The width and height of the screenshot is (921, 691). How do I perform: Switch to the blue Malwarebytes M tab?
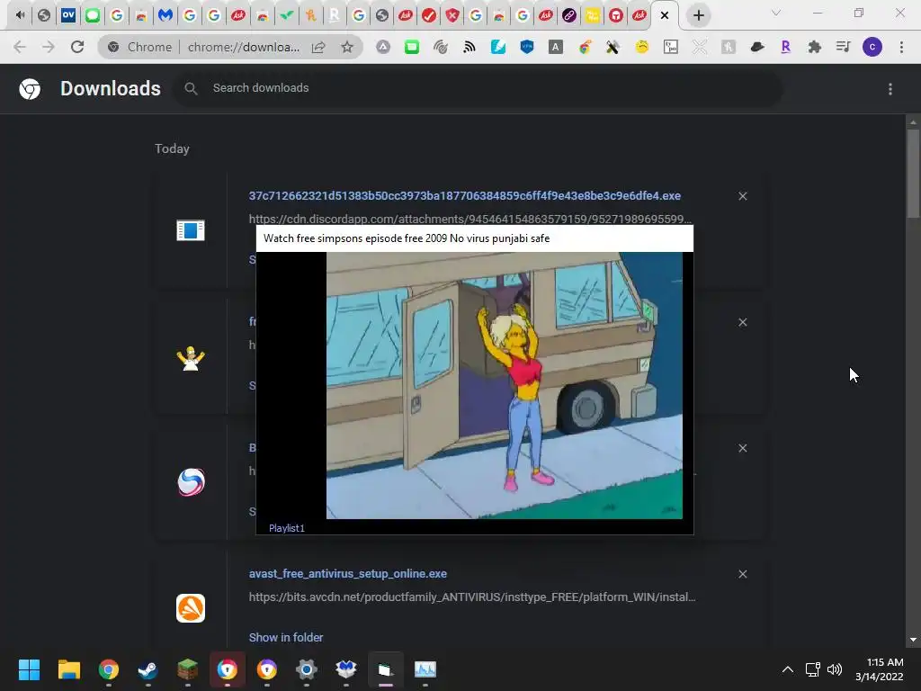165,15
